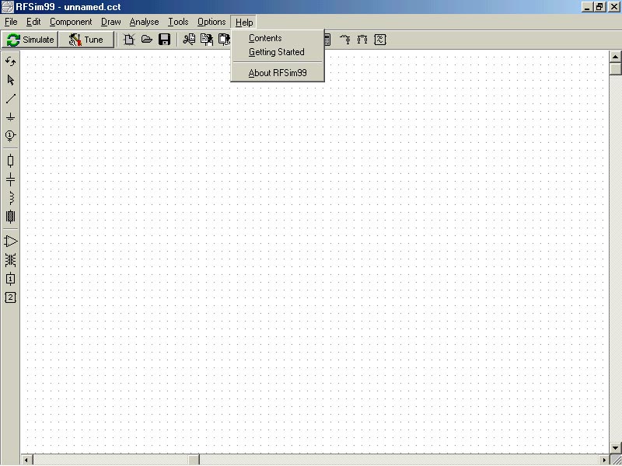Click the Simulate button
The height and width of the screenshot is (466, 622).
[30, 40]
